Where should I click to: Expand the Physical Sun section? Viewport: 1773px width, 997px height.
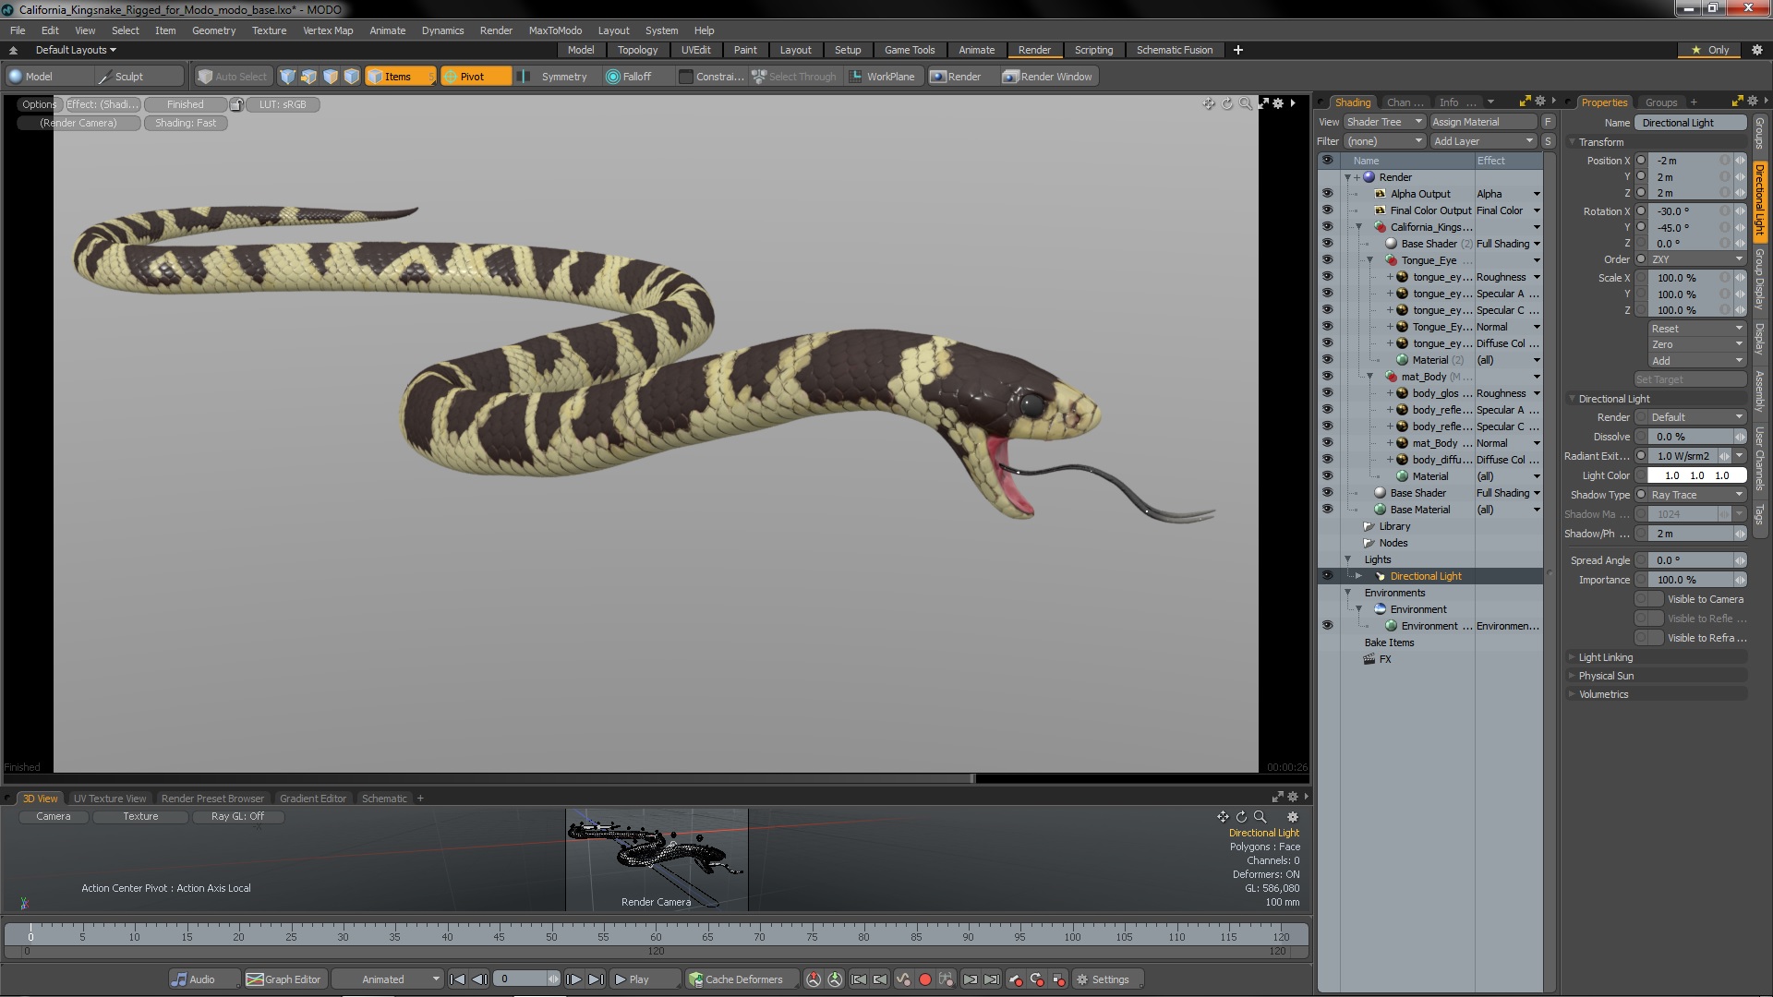(x=1606, y=676)
